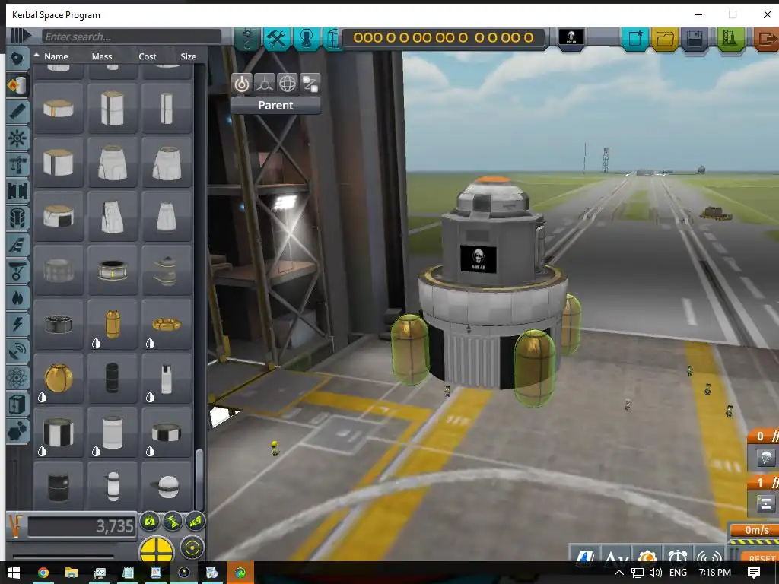
Task: Save the current craft
Action: tap(695, 38)
